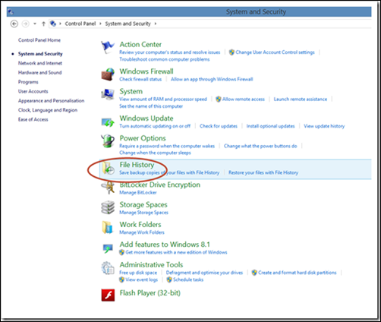Open the System computer icon
381x322 pixels.
click(x=108, y=94)
